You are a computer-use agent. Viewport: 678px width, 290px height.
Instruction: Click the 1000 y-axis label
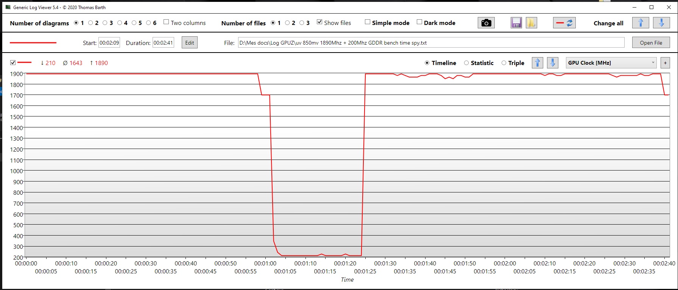(x=16, y=171)
